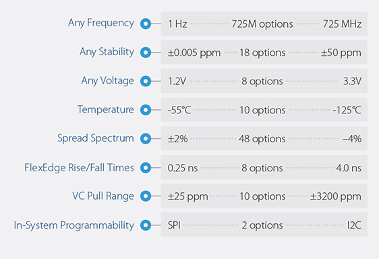Select the SPI programmability option
This screenshot has height=259, width=379.
174,225
